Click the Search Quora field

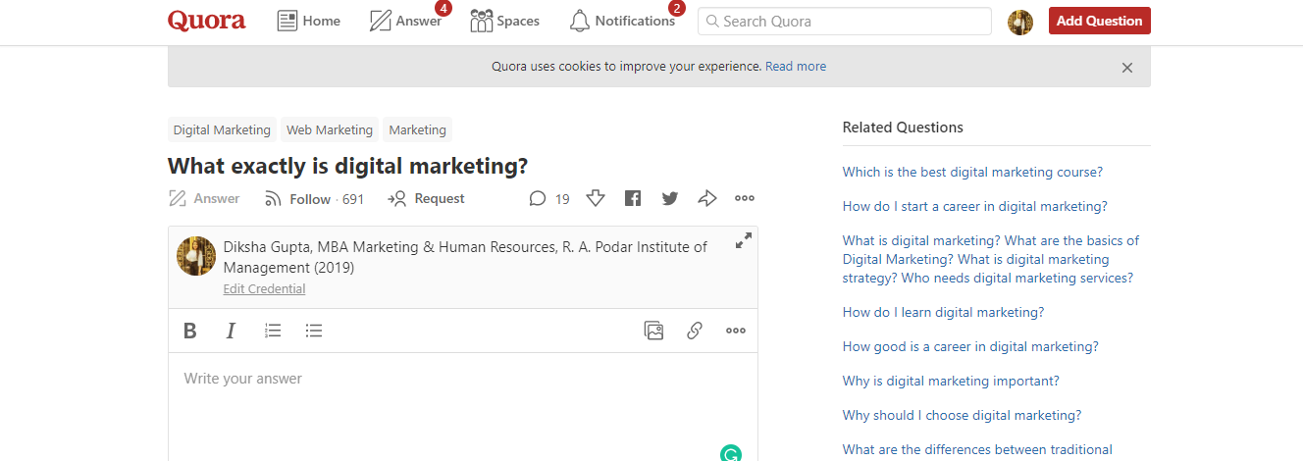click(844, 21)
